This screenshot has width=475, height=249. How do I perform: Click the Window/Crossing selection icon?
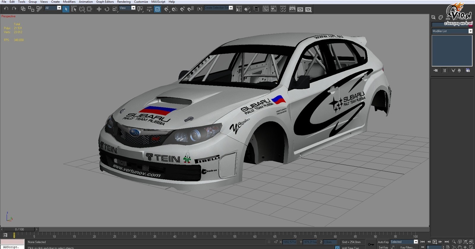[x=89, y=9]
